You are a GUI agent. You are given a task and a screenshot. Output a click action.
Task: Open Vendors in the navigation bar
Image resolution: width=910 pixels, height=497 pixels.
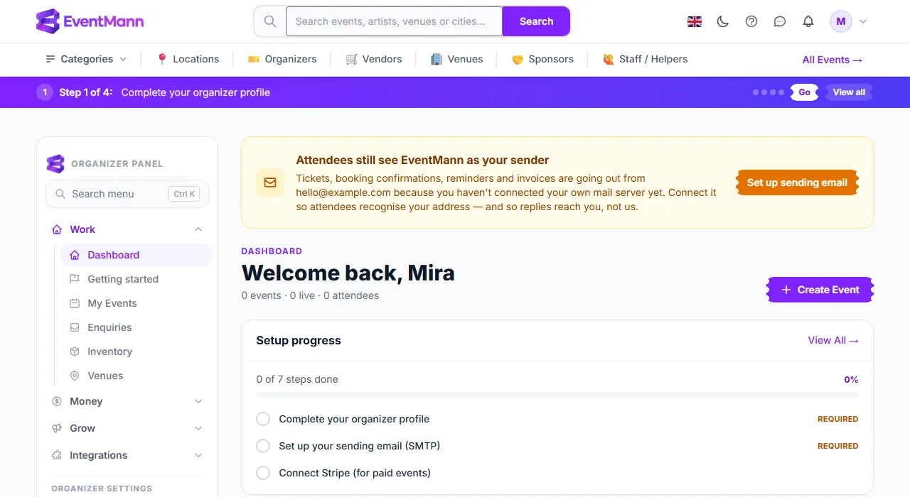pyautogui.click(x=374, y=59)
